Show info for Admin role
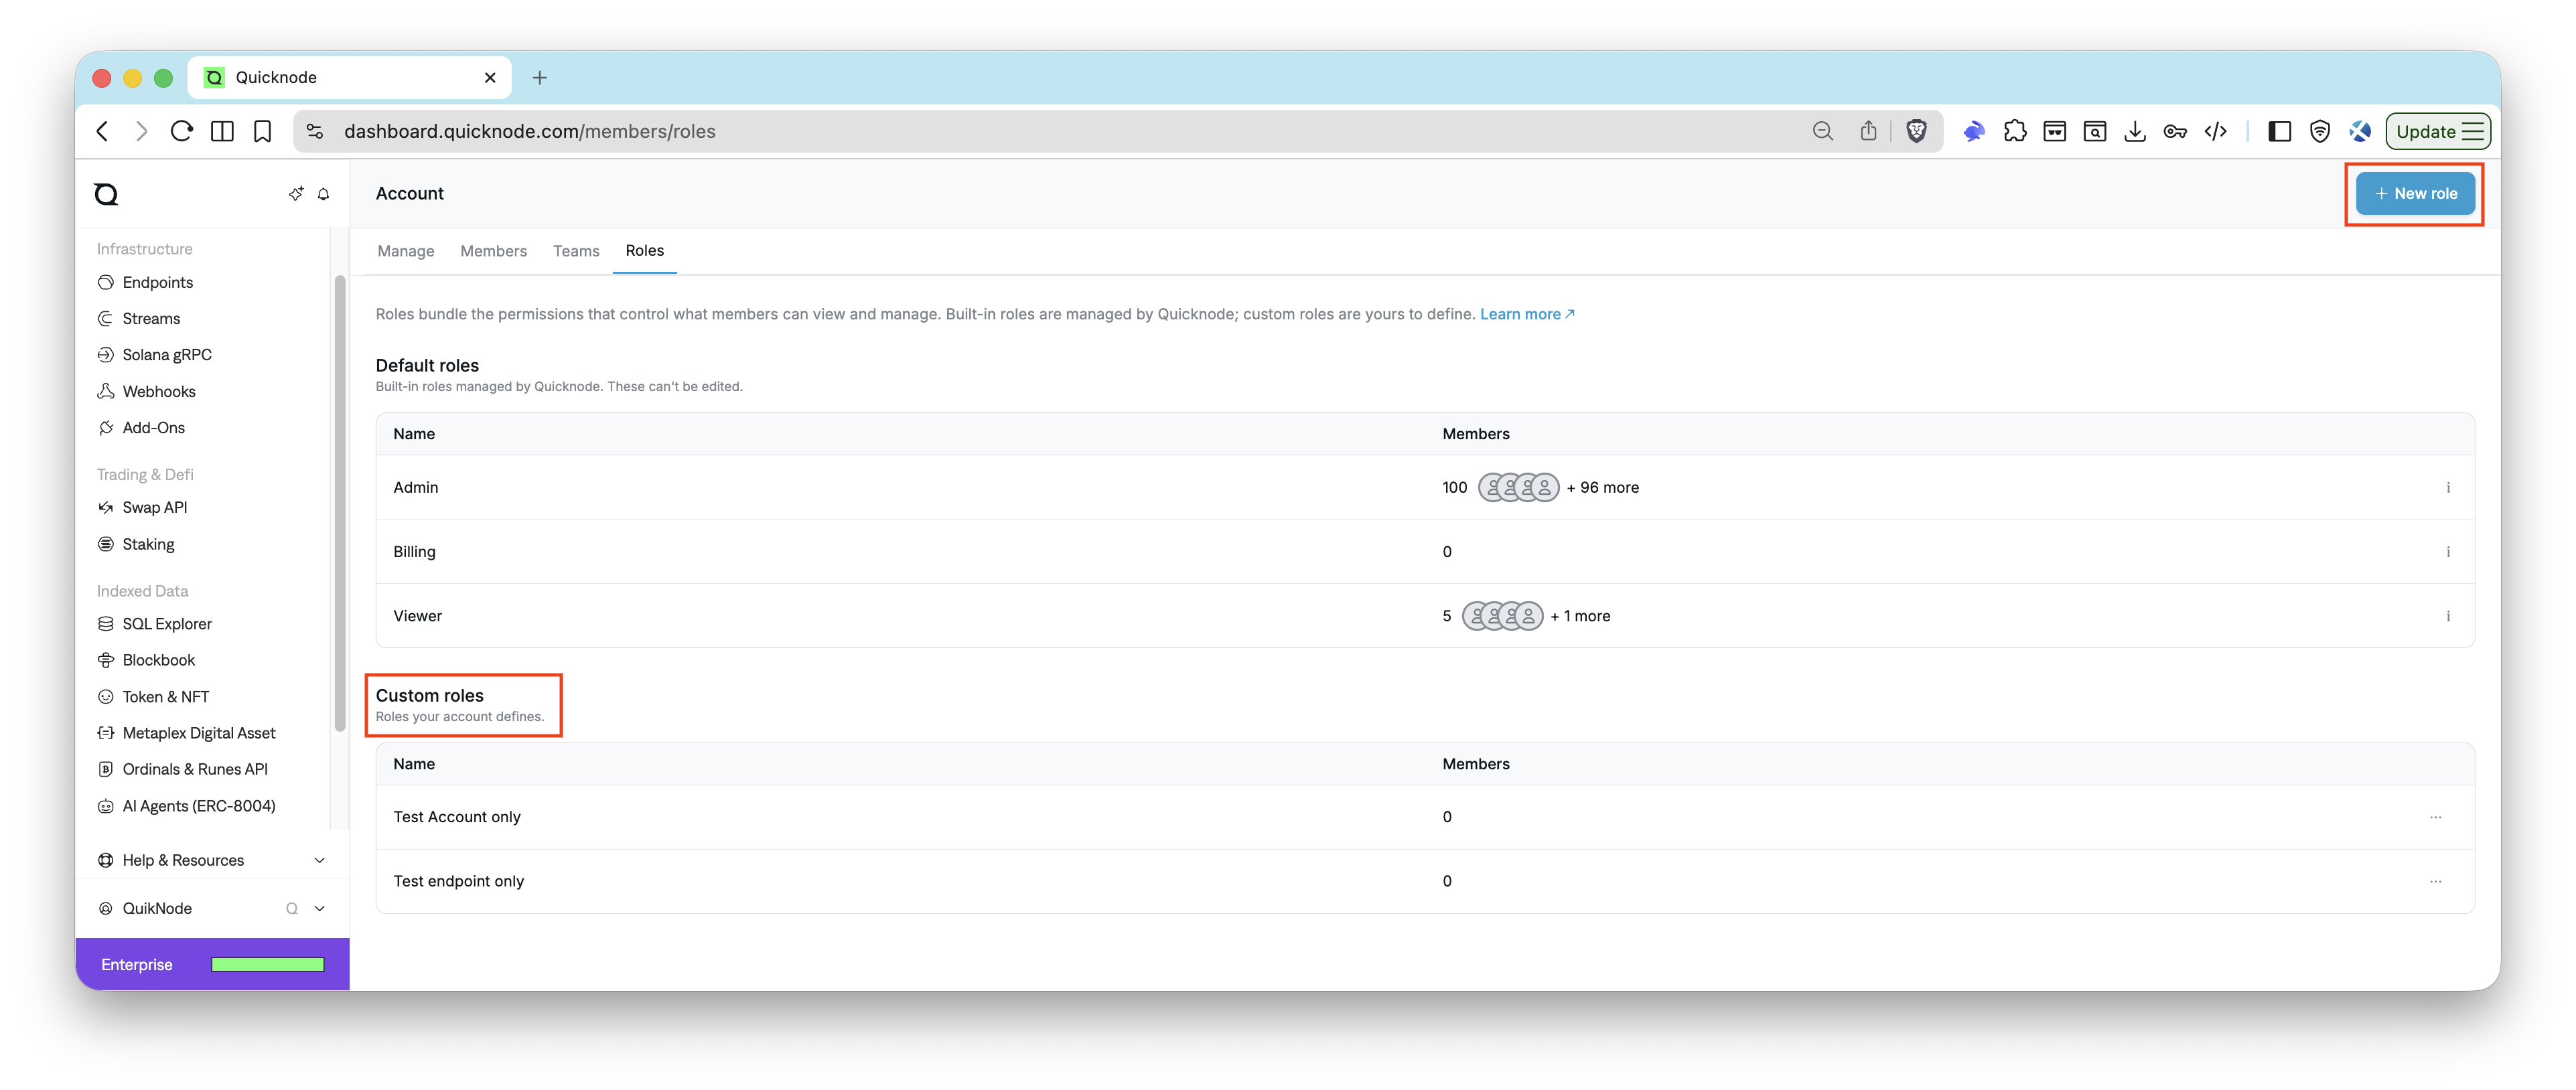 [x=2447, y=488]
